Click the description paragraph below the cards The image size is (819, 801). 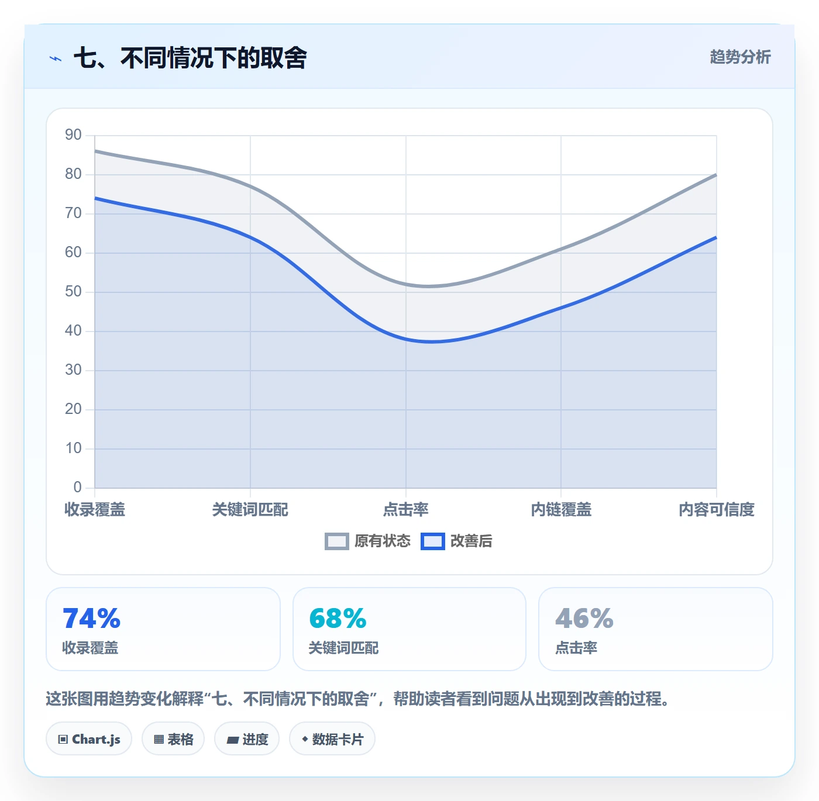[358, 699]
